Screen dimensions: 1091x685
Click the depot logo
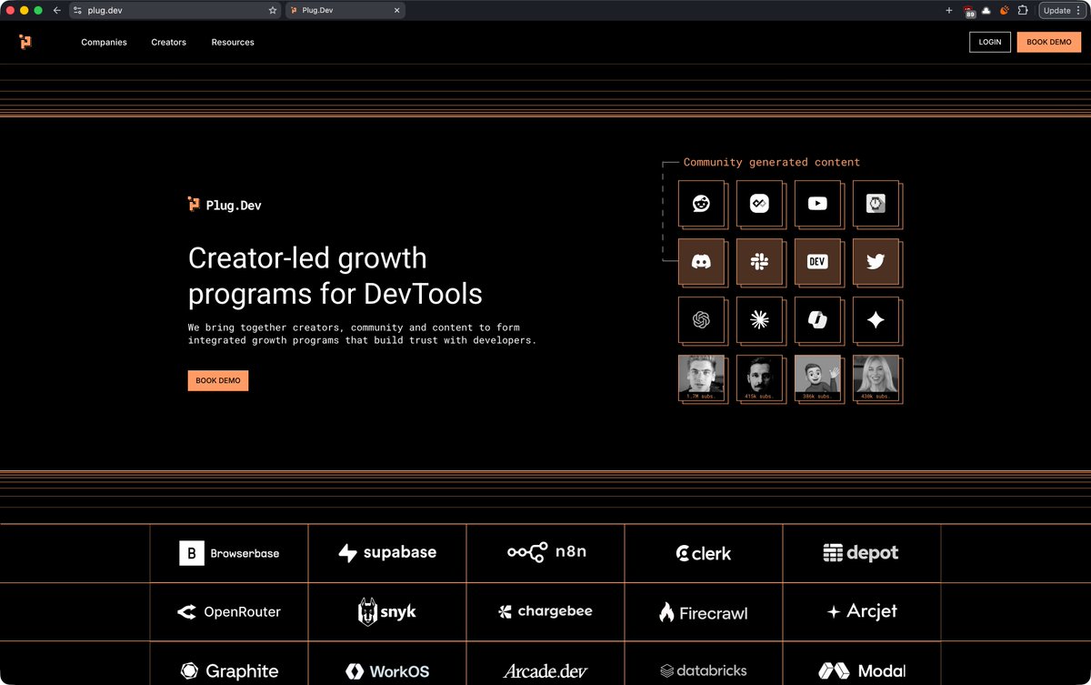[861, 553]
